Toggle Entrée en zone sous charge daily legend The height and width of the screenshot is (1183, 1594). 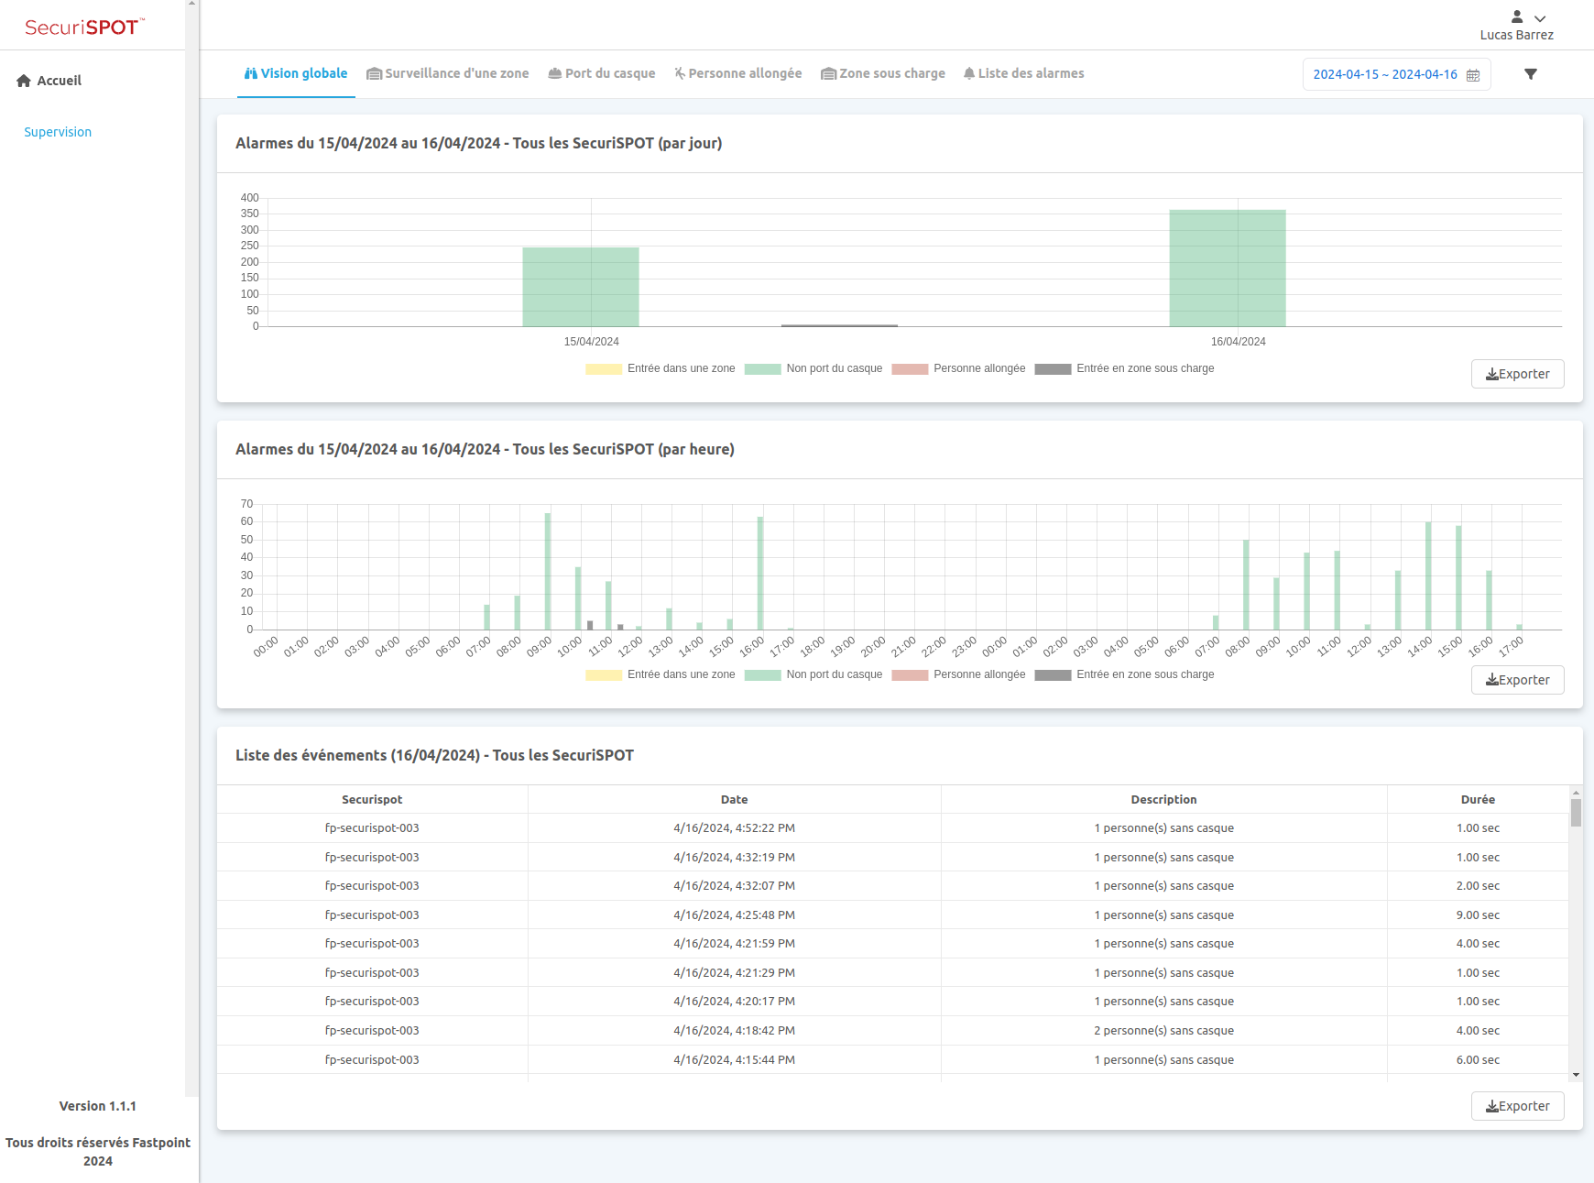1124,368
